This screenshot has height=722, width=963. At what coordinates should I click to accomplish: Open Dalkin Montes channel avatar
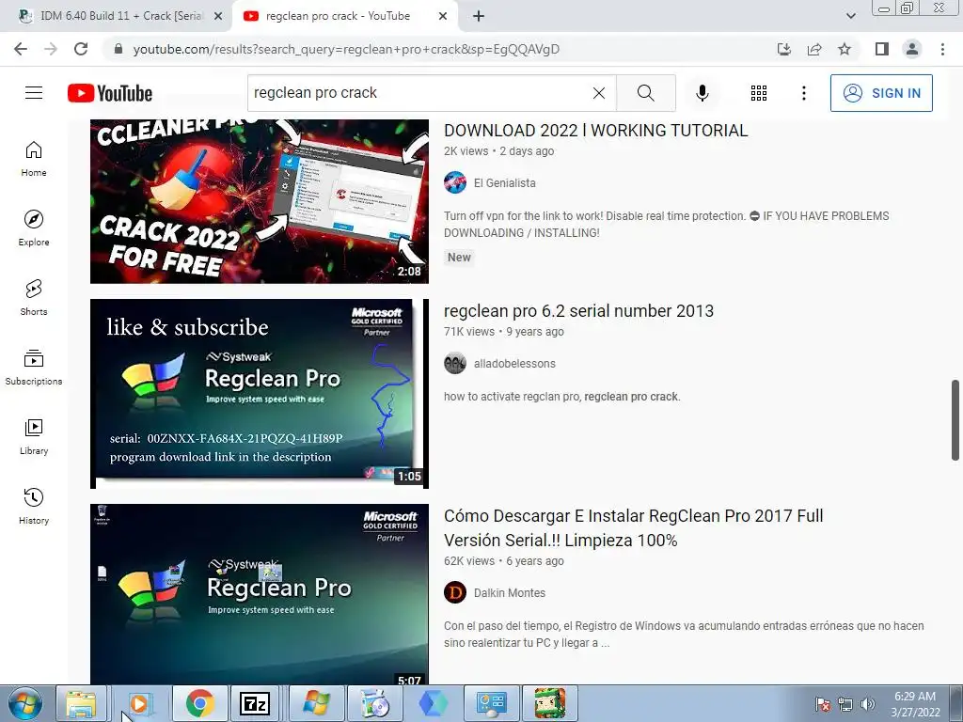[455, 593]
